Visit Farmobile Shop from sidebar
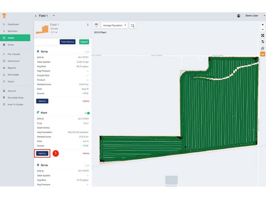Viewport: 266px width, 199px height. point(16,98)
